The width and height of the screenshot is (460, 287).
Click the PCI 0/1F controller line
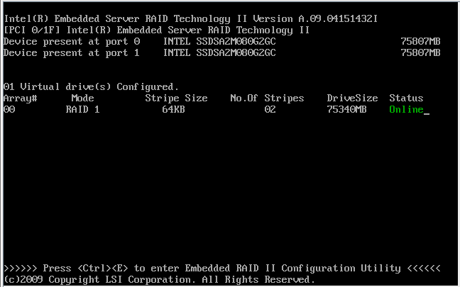156,30
